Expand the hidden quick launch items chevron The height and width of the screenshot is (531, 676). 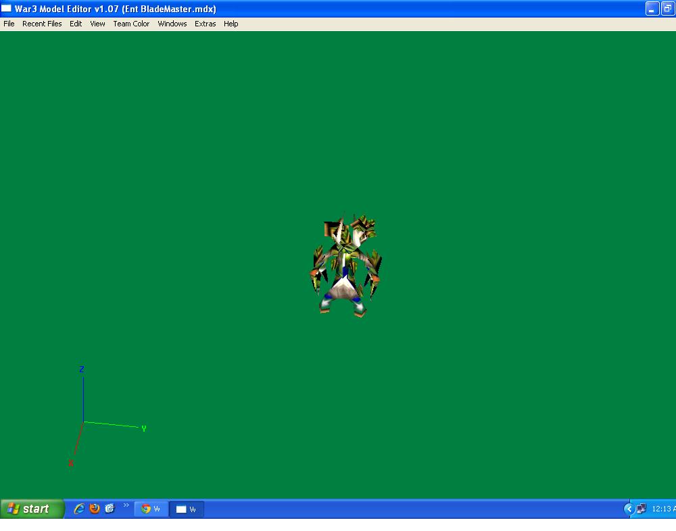click(x=126, y=505)
